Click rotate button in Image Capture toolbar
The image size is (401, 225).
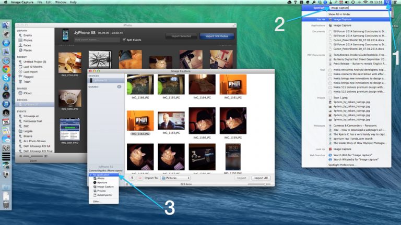(x=132, y=178)
